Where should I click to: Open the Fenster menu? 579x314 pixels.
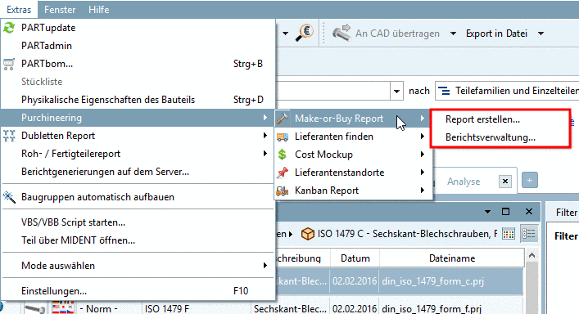(x=60, y=10)
